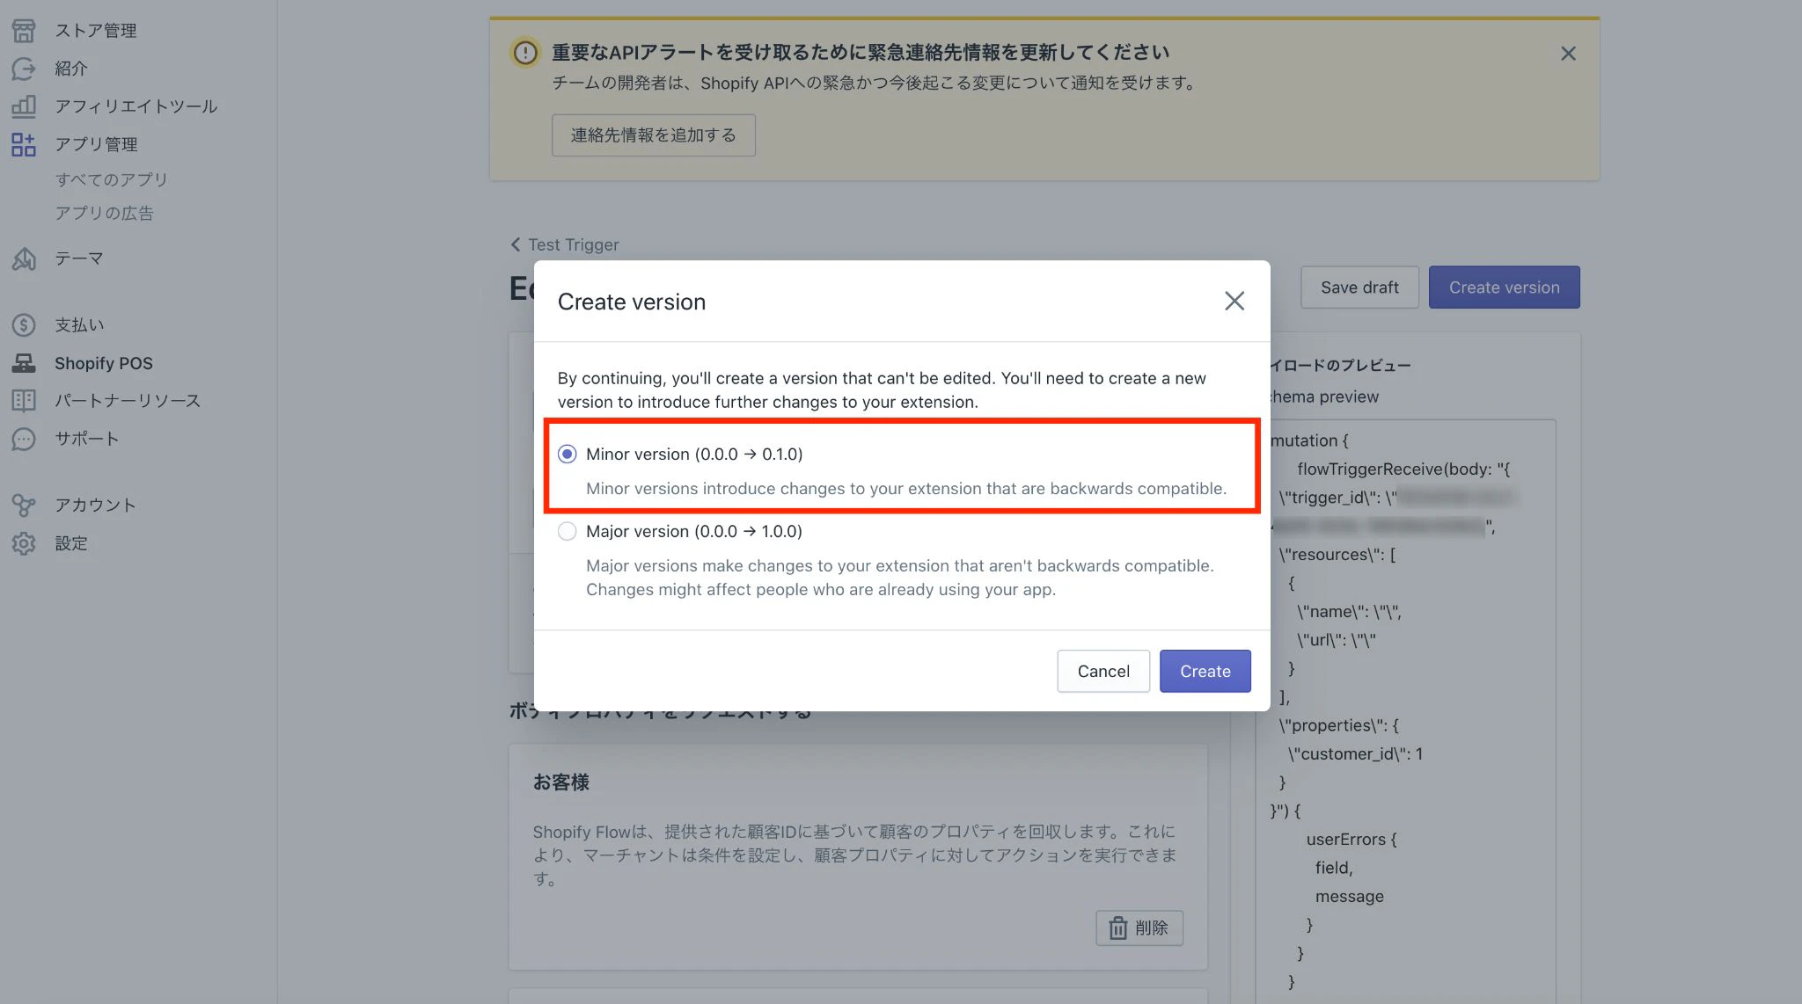The height and width of the screenshot is (1004, 1802).
Task: Click the Major versions description text
Action: point(900,578)
